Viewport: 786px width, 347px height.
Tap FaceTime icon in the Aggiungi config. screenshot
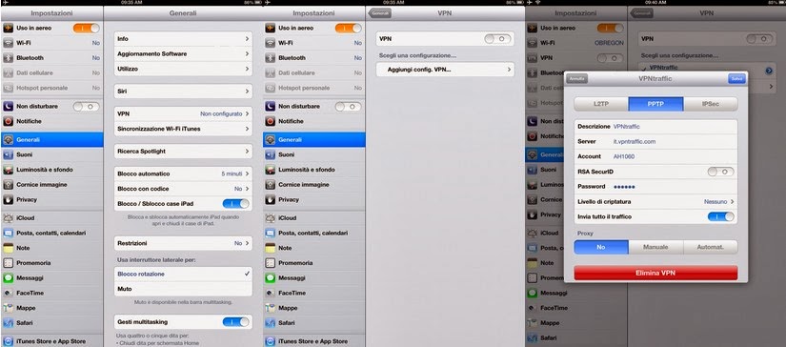[x=271, y=293]
